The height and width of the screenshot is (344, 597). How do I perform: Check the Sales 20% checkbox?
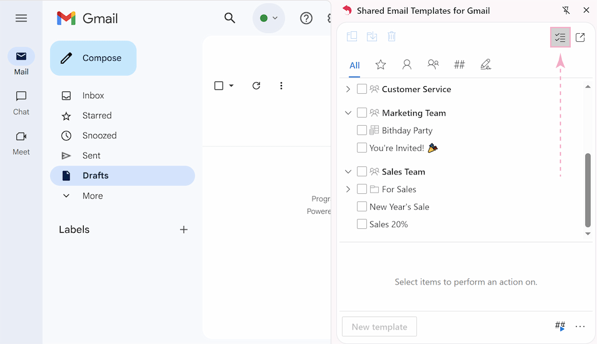coord(362,224)
